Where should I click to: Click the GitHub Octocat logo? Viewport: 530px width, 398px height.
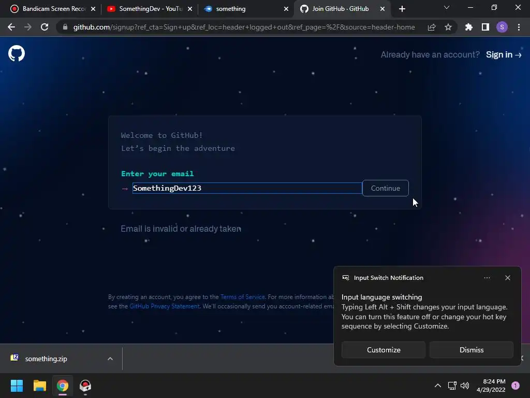tap(16, 53)
